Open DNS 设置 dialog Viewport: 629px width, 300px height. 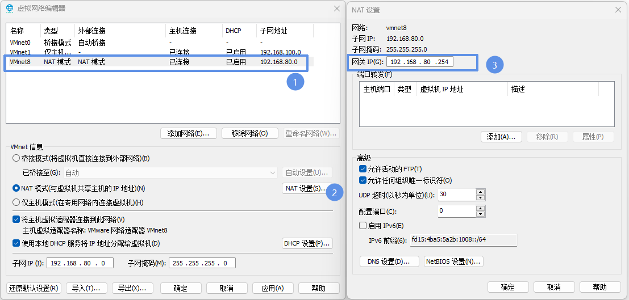389,261
